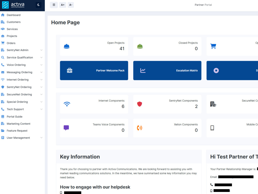Image resolution: width=258 pixels, height=194 pixels.
Task: Click the Special Ordering sidebar icon
Action: (x=3, y=102)
